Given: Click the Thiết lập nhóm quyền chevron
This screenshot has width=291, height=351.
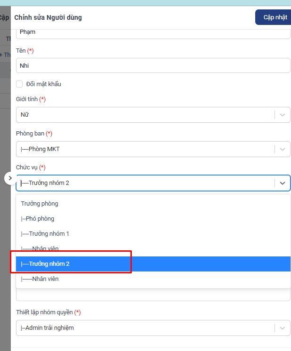Looking at the screenshot, I should click(x=283, y=328).
